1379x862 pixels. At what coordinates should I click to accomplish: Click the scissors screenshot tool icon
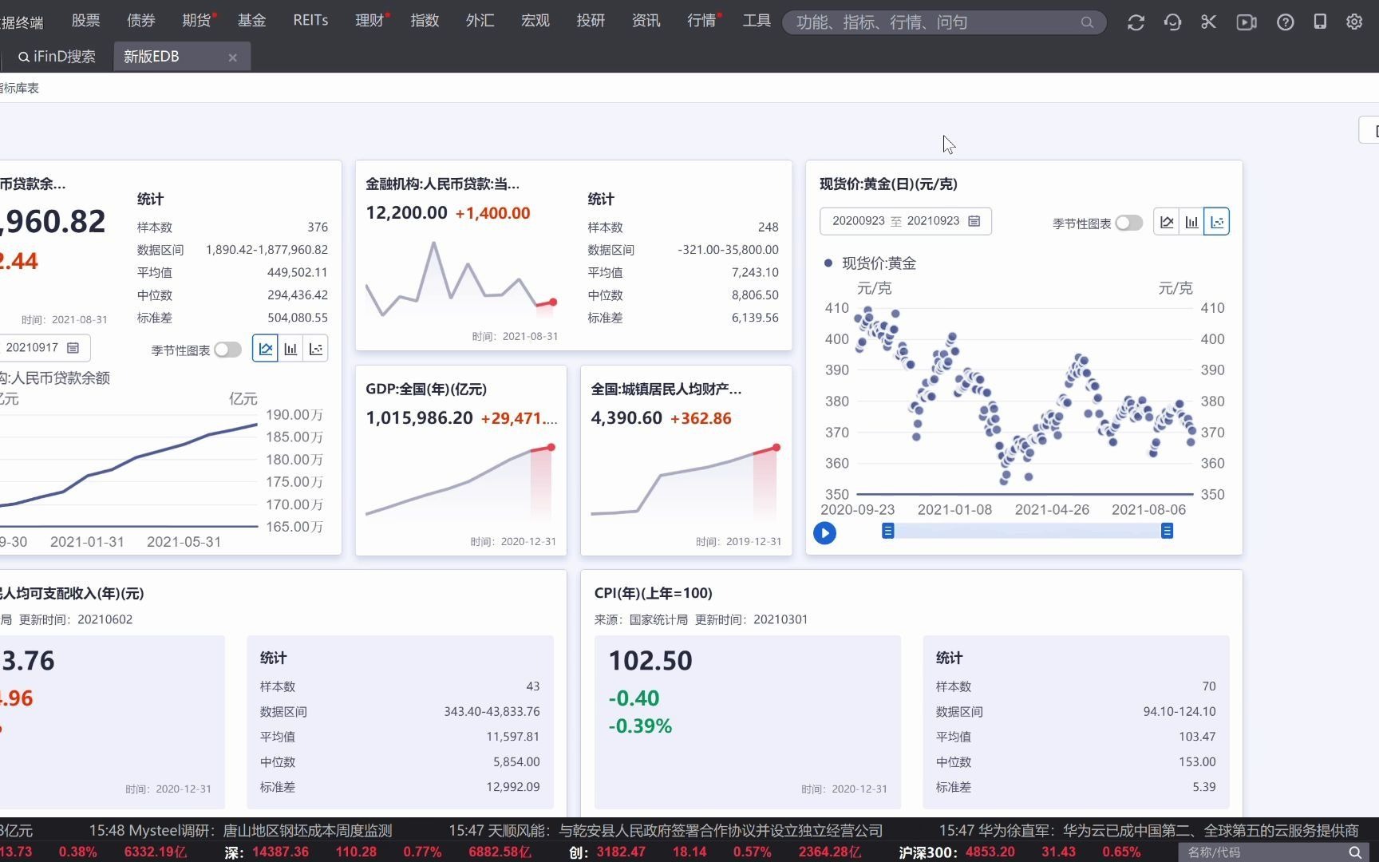[1208, 22]
